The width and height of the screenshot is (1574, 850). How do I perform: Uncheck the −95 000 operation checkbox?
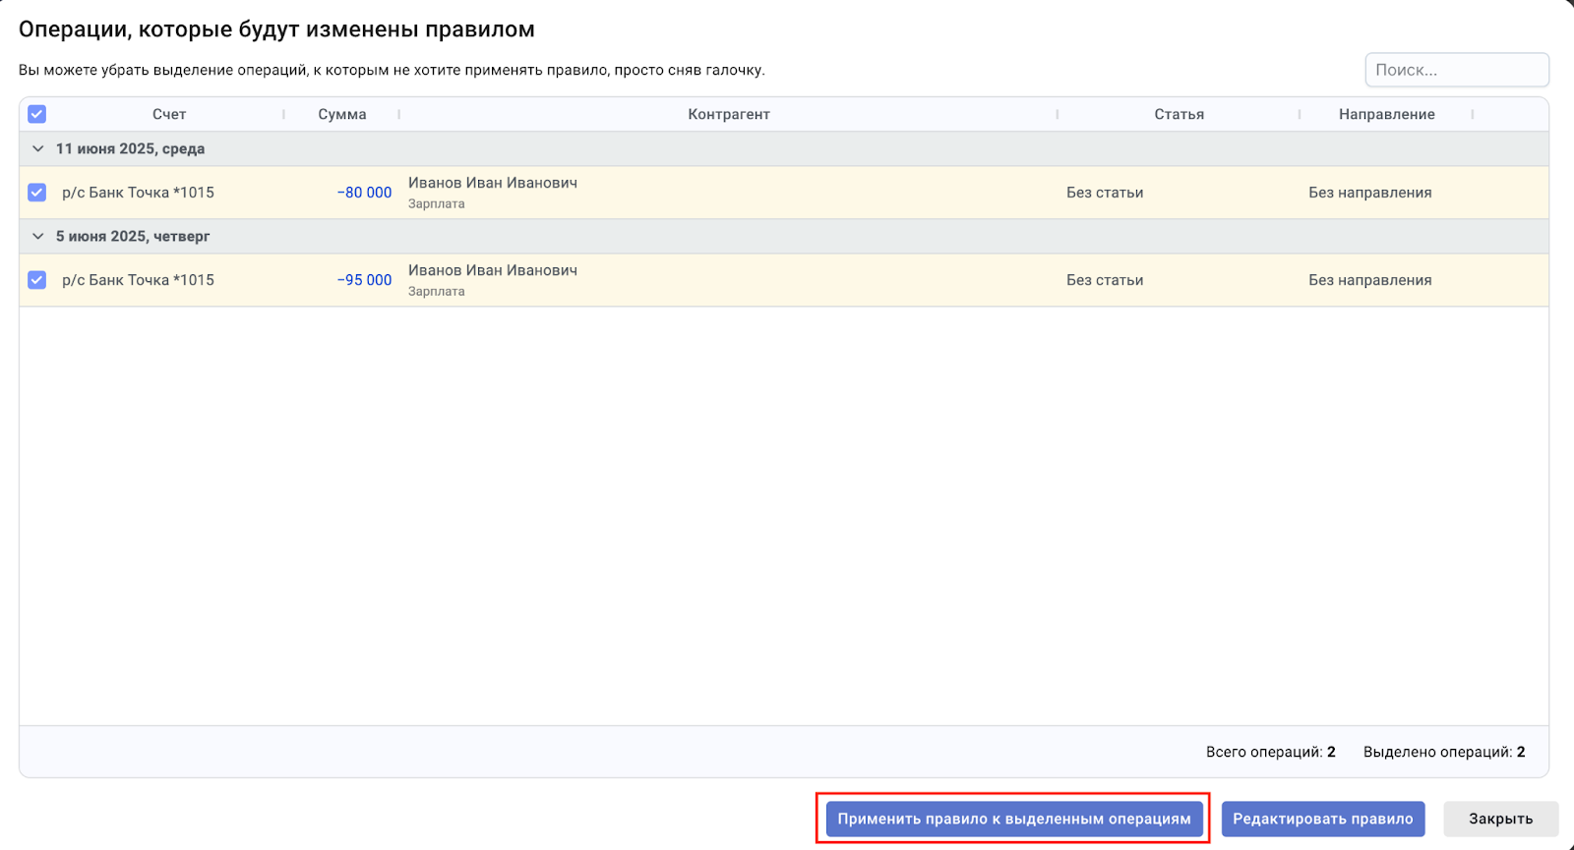point(36,280)
